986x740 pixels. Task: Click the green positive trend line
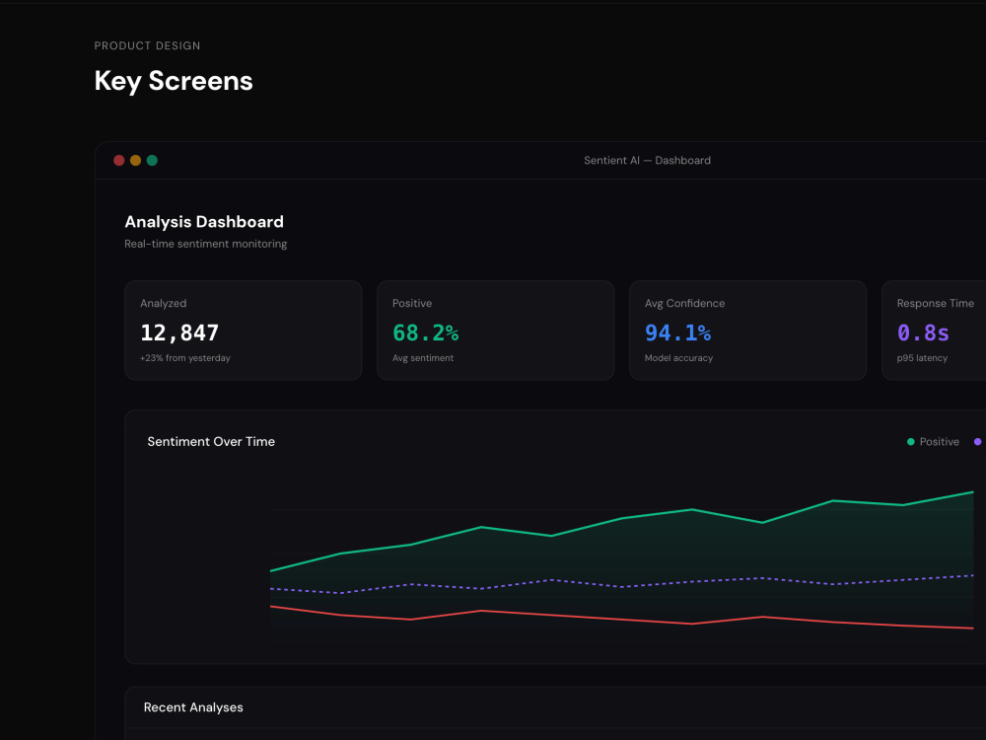621,519
